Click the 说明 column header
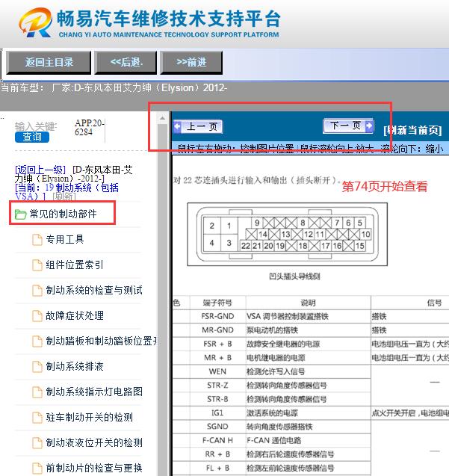Viewport: 449px width, 476px height. [x=308, y=303]
